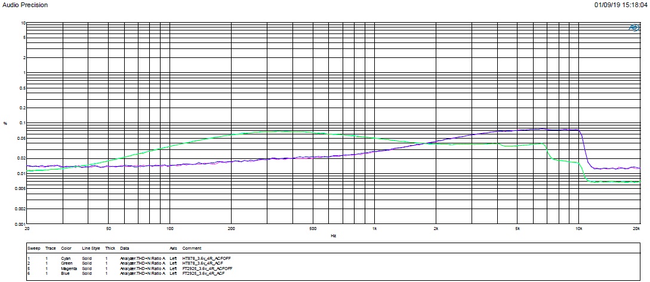Click the Trace column header
Screen dimensions: 650x282
pyautogui.click(x=50, y=248)
